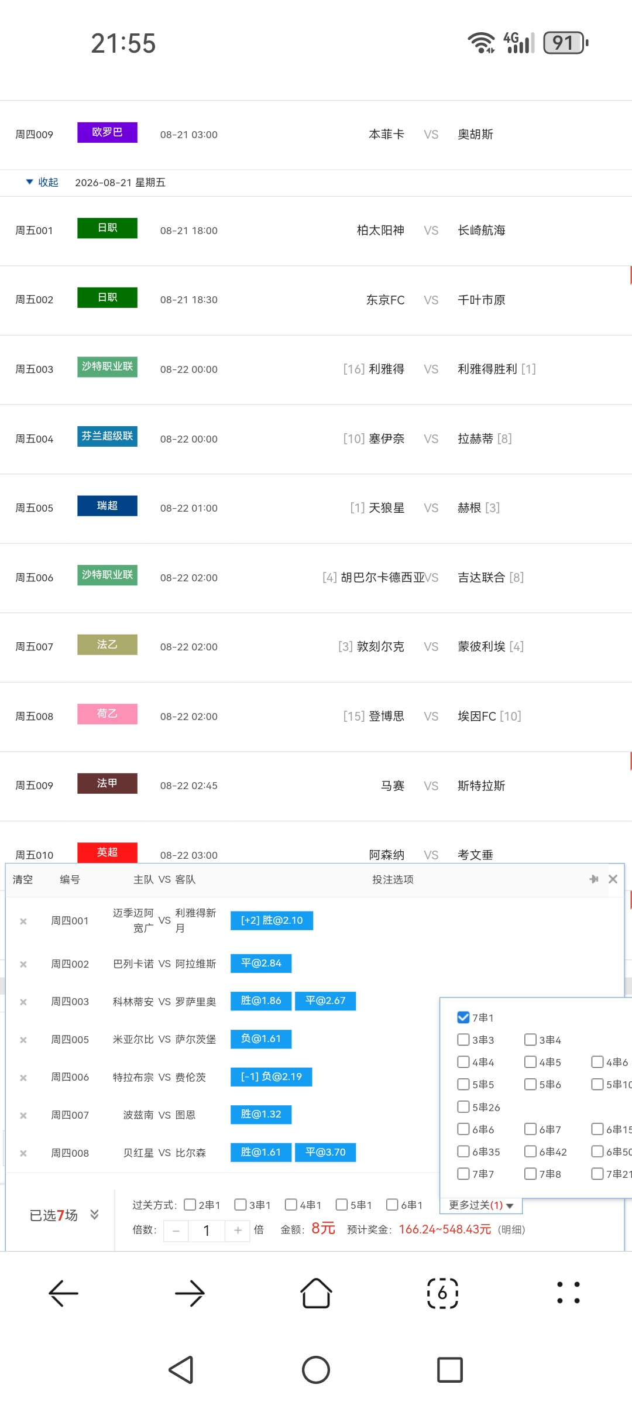Viewport: 632px width, 1405px height.
Task: Select match number 周五004
Action: 34,439
